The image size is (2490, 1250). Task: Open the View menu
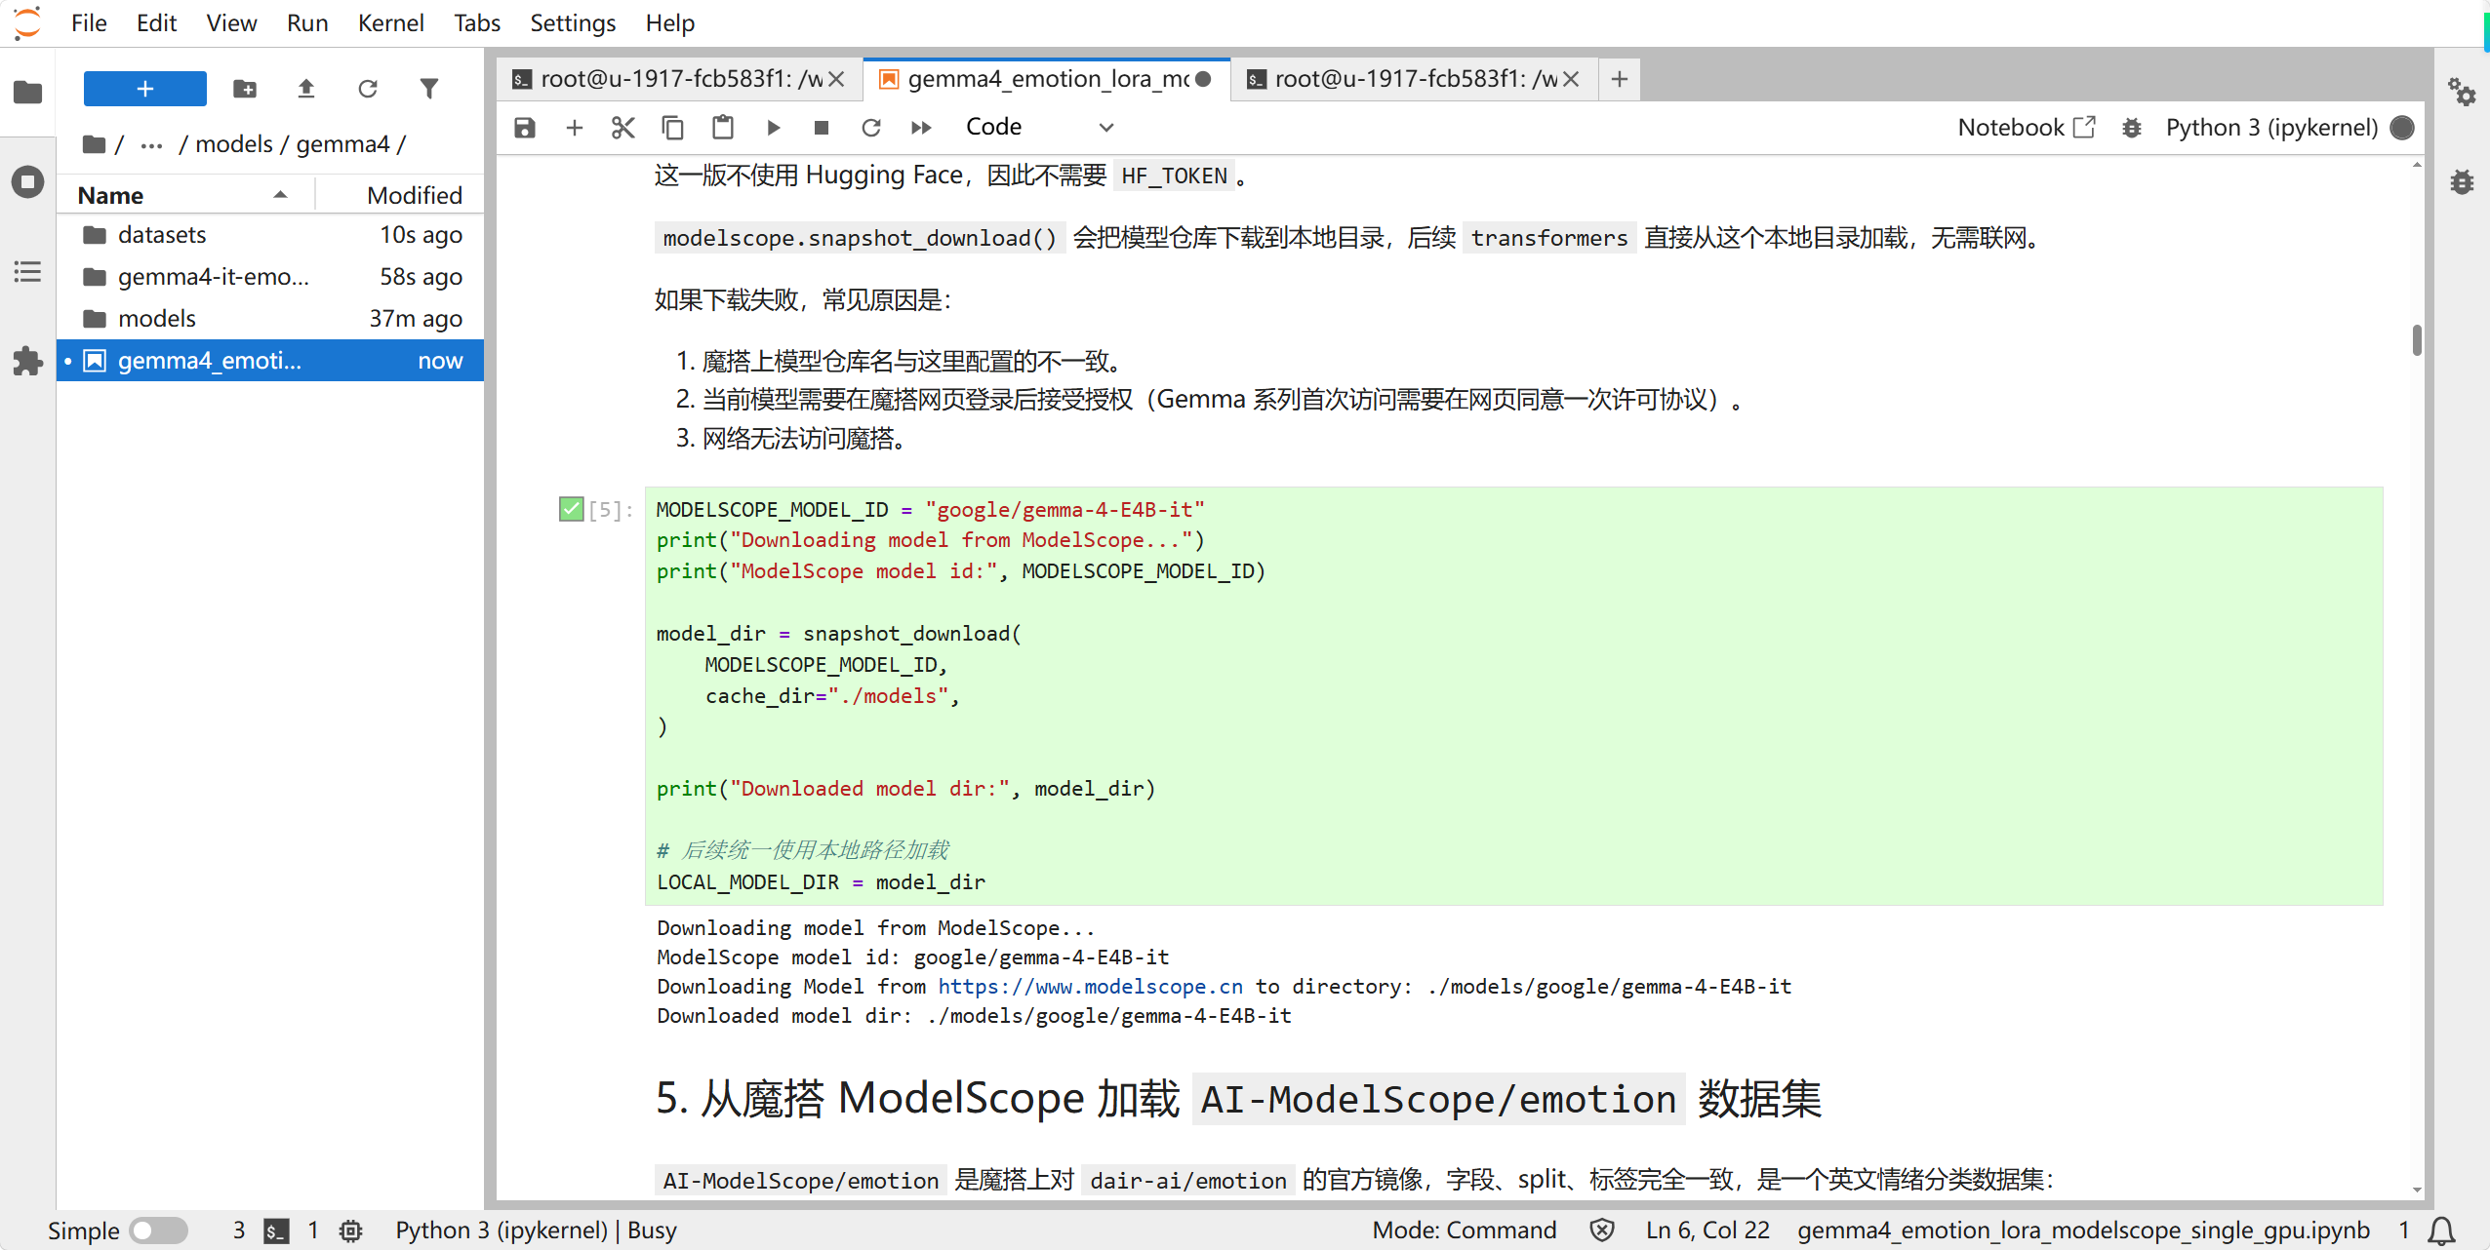tap(231, 22)
